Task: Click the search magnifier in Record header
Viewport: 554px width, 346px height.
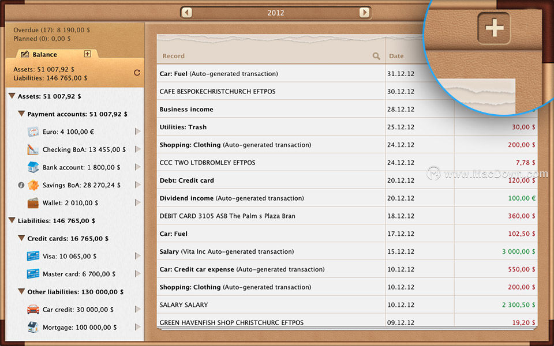Action: coord(376,56)
